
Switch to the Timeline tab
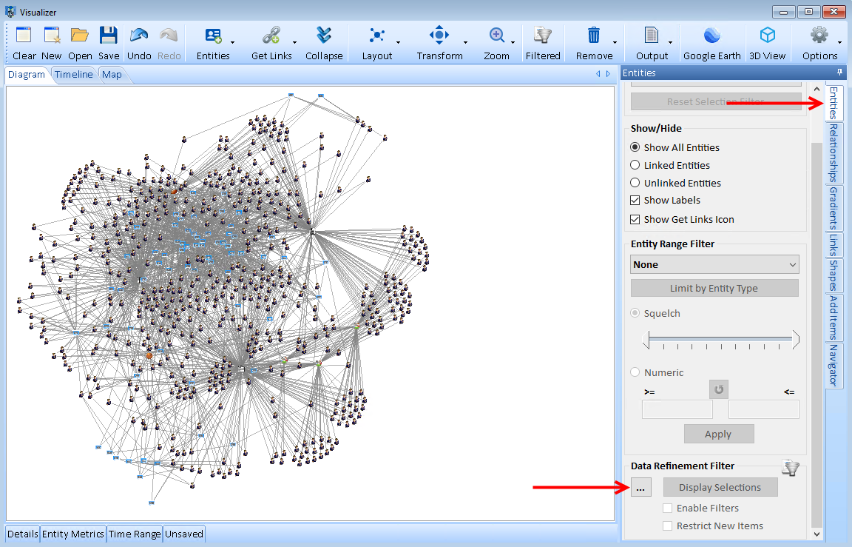tap(74, 74)
